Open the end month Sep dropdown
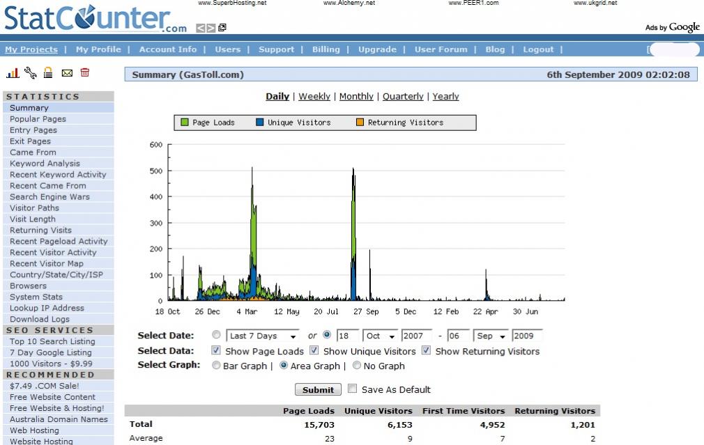Viewport: 704px width, 445px height. (490, 336)
